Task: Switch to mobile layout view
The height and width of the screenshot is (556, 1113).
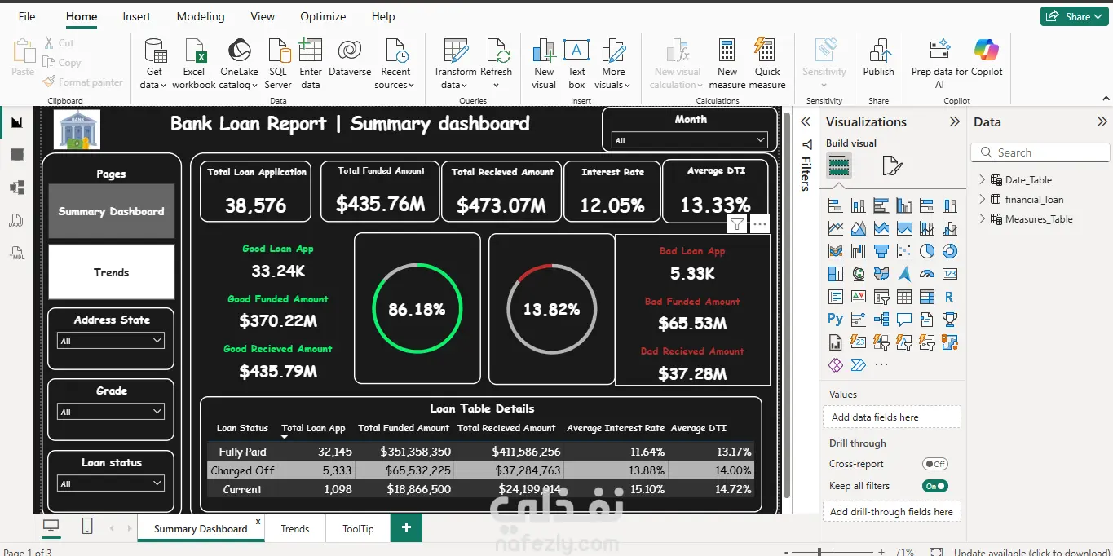Action: tap(87, 527)
